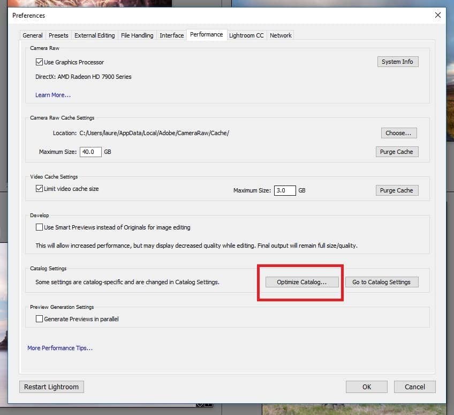This screenshot has height=415, width=454.
Task: Open the Interface tab
Action: [171, 35]
